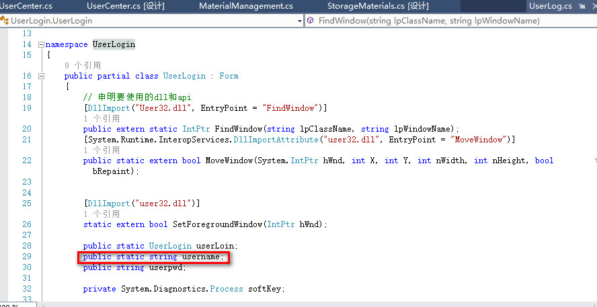Switch to the UserCenter.cs [设计] tab
The width and height of the screenshot is (597, 307).
pyautogui.click(x=125, y=6)
